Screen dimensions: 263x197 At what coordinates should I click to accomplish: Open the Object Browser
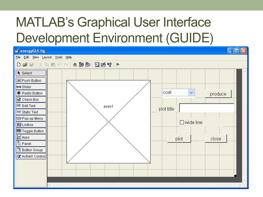[109, 65]
